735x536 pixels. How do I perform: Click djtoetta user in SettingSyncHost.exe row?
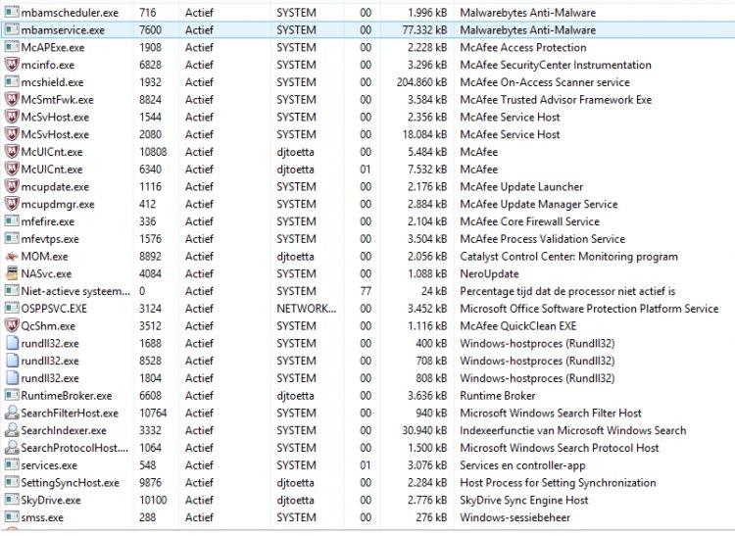pos(295,482)
